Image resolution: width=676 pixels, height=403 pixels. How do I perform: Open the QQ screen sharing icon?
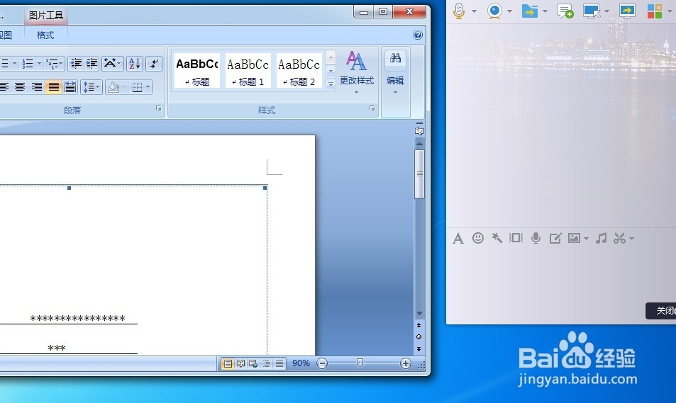627,11
